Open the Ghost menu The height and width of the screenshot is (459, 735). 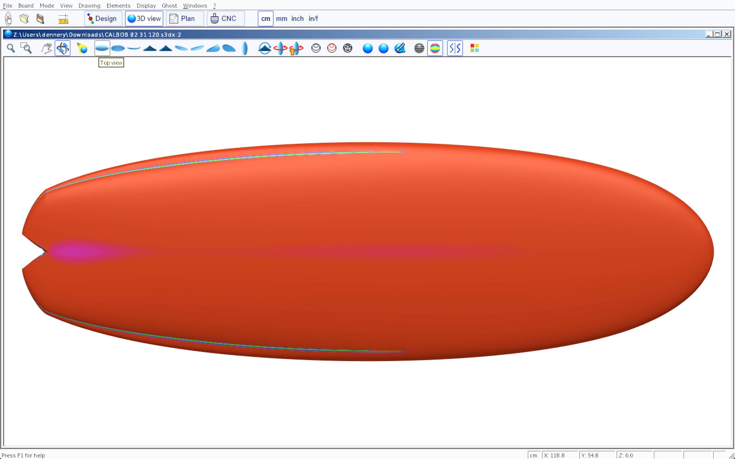[x=169, y=5]
